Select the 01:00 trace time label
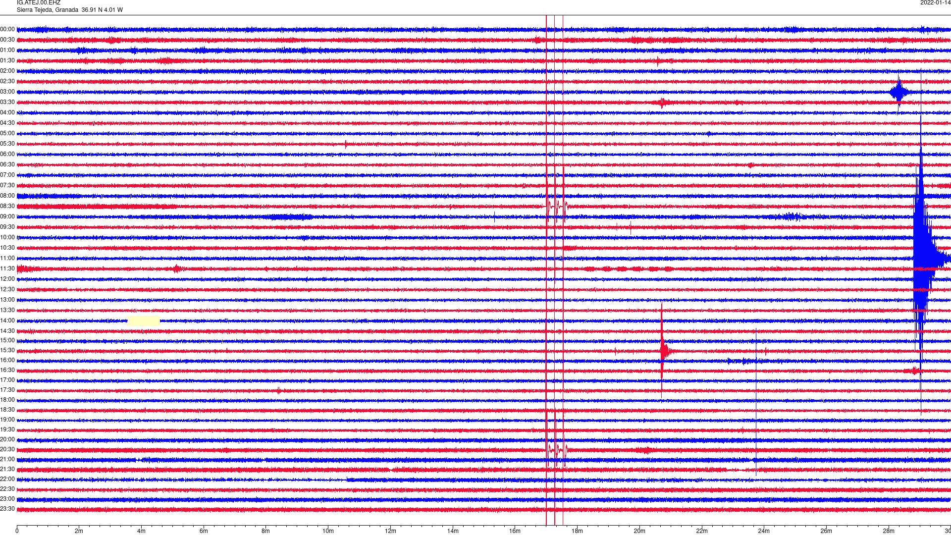 point(7,50)
